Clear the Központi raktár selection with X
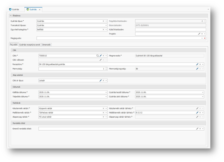This screenshot has height=162, width=224. point(103,108)
